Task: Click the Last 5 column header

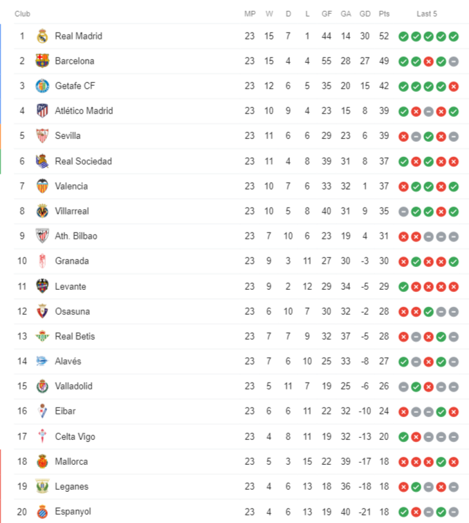Action: click(x=427, y=14)
